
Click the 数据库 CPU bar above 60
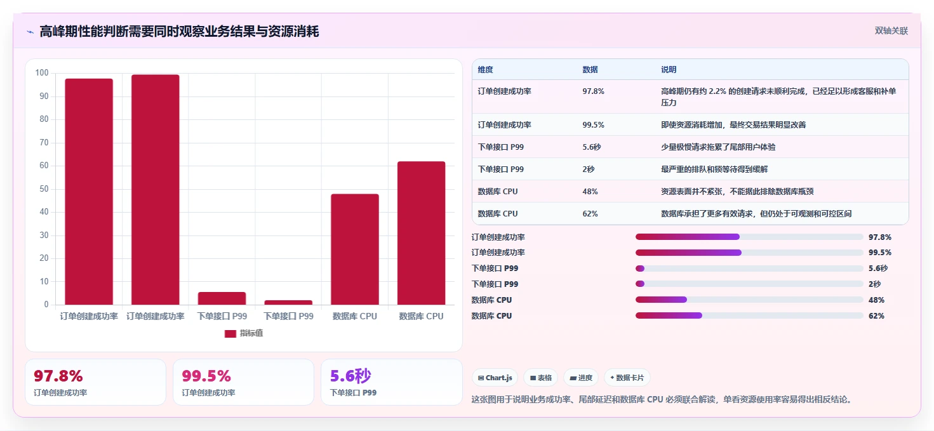[422, 233]
